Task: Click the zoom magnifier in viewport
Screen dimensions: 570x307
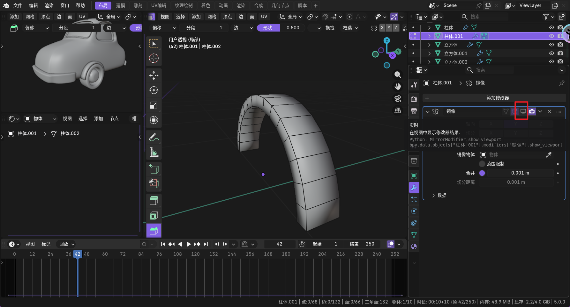Action: 398,75
